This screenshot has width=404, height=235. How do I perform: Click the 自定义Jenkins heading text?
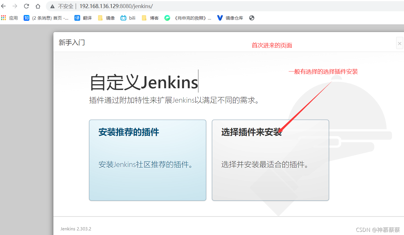tap(144, 82)
